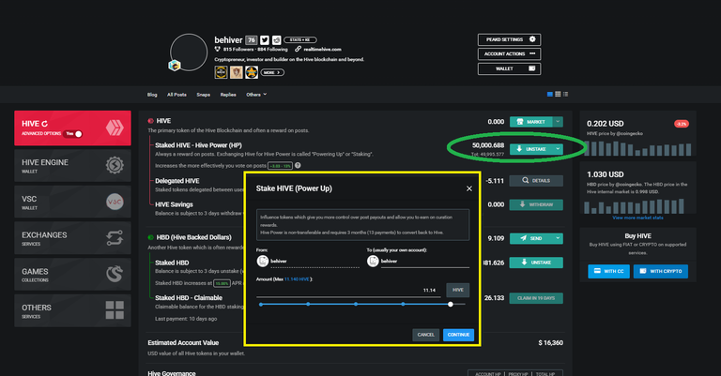721x376 pixels.
Task: Switch to the grid layout view icon
Action: click(558, 94)
